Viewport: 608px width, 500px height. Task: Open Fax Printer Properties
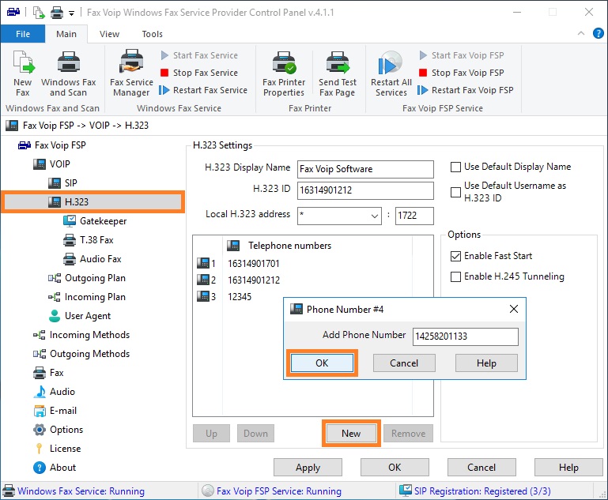point(284,73)
